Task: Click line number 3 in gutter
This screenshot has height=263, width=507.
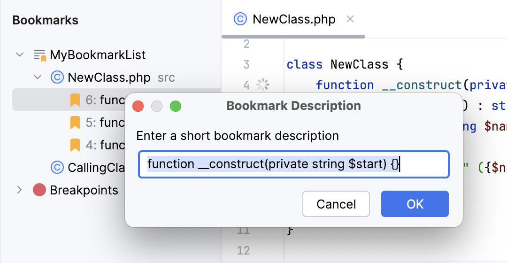Action: pyautogui.click(x=246, y=64)
